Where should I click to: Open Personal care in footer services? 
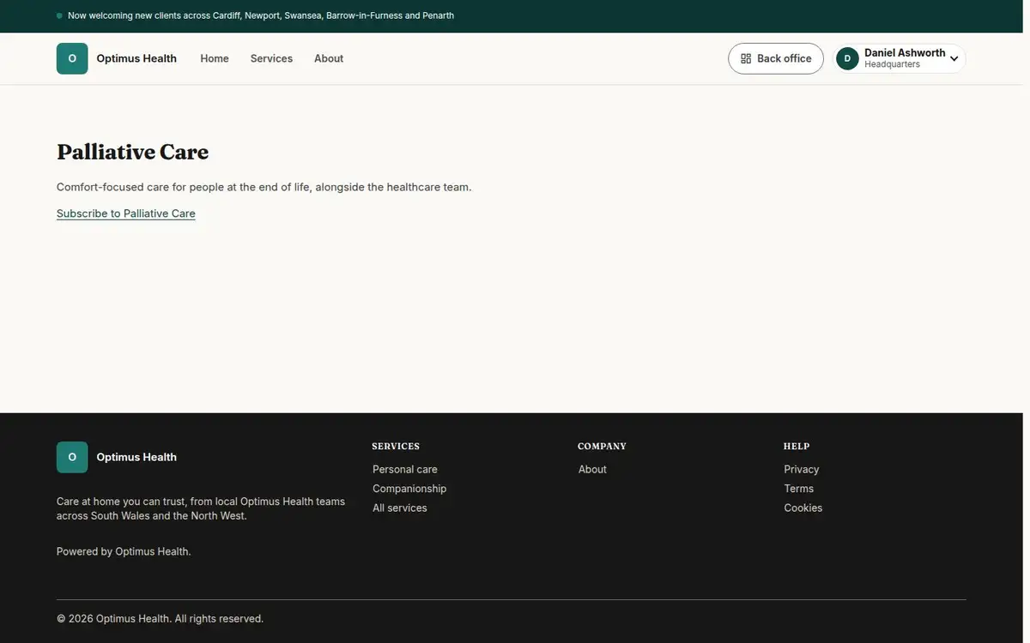(x=405, y=469)
